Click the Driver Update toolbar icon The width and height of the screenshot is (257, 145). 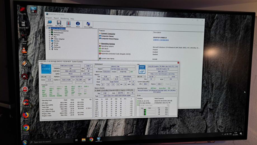pos(88,25)
